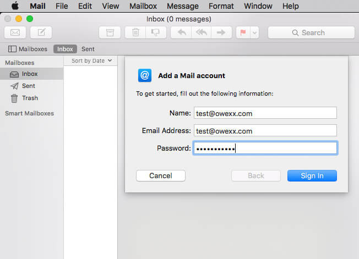Mark message as junk with thumbs-down icon
The height and width of the screenshot is (259, 359).
(x=156, y=32)
